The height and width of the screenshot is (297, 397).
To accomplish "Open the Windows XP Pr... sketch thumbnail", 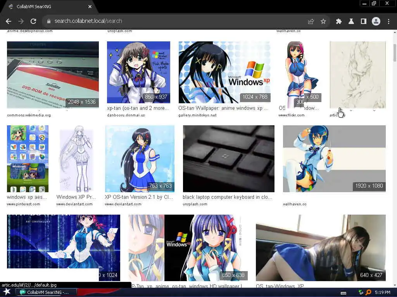I will (76, 159).
